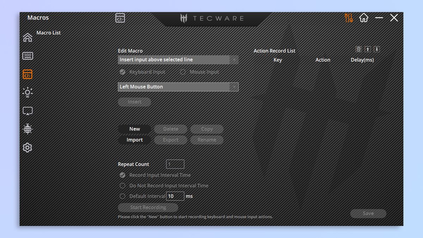
Task: Click the Action column header
Action: [323, 60]
